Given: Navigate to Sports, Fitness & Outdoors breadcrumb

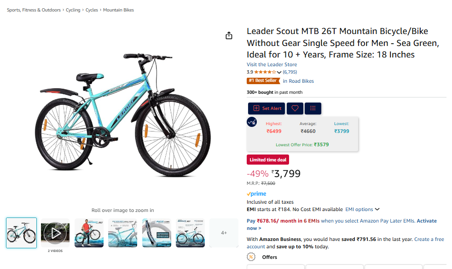Looking at the screenshot, I should 34,10.
